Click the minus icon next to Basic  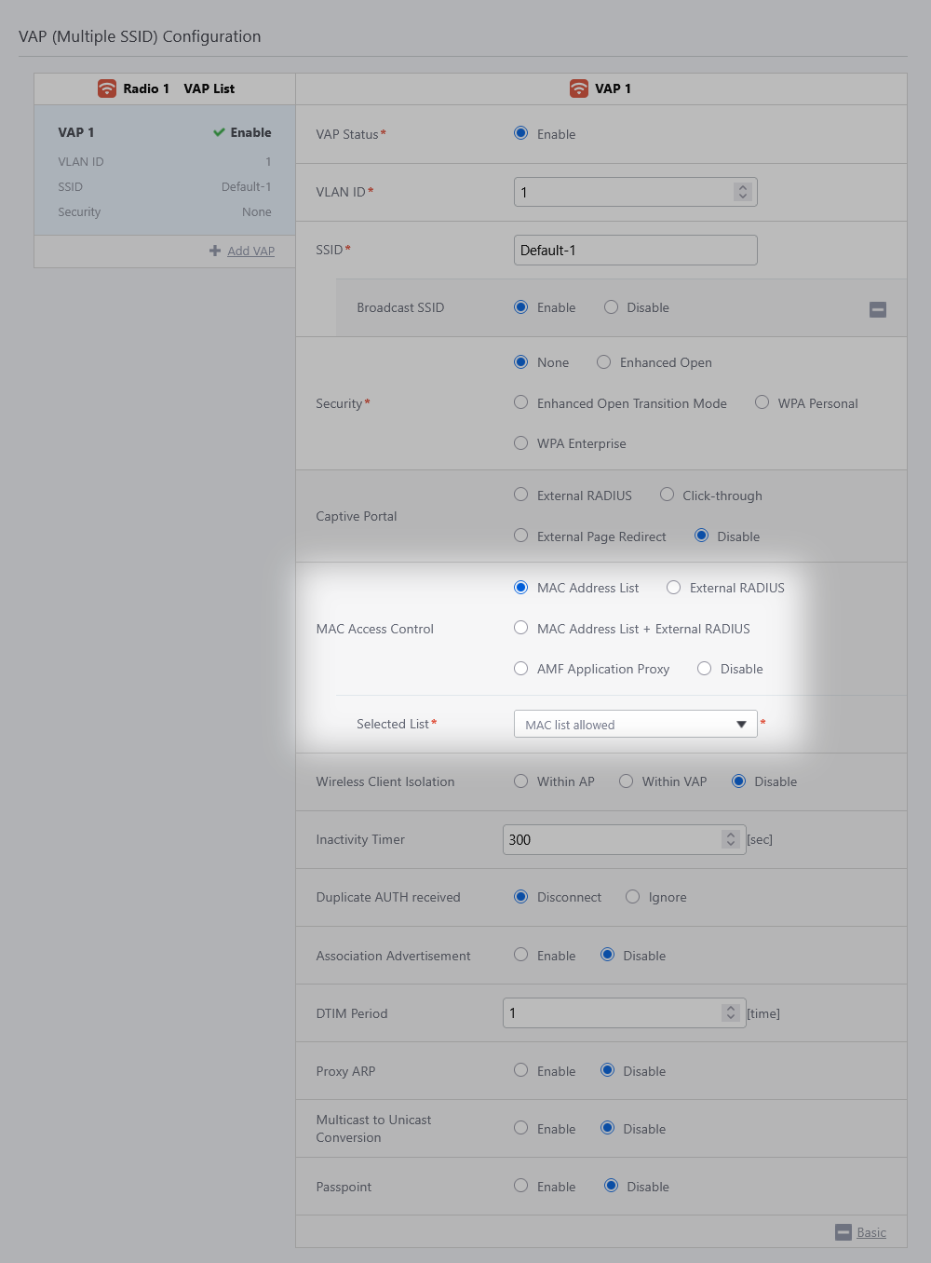pos(843,1232)
